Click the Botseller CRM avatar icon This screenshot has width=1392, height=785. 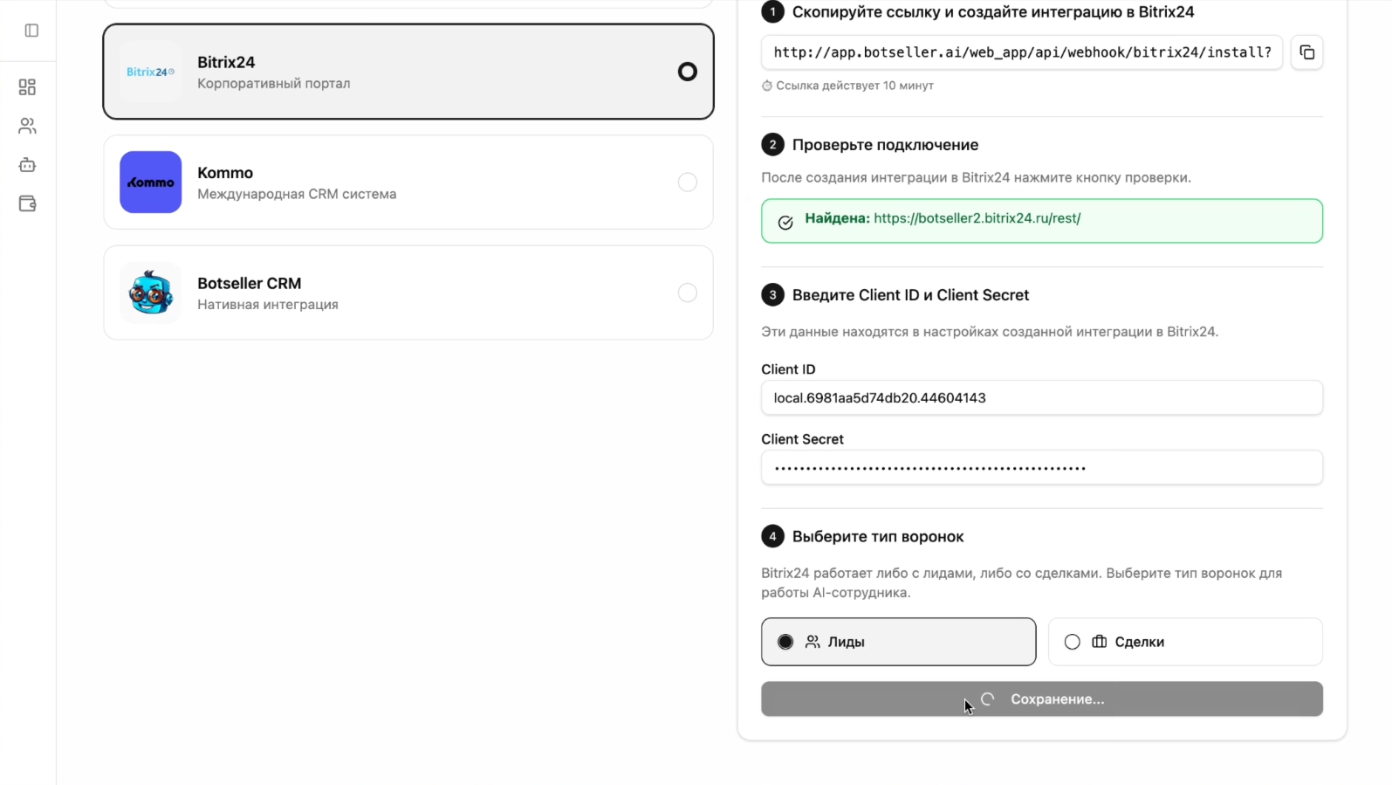pyautogui.click(x=150, y=293)
